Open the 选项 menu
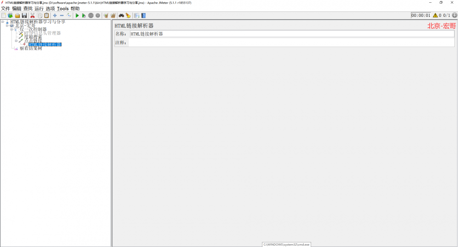 [x=50, y=9]
